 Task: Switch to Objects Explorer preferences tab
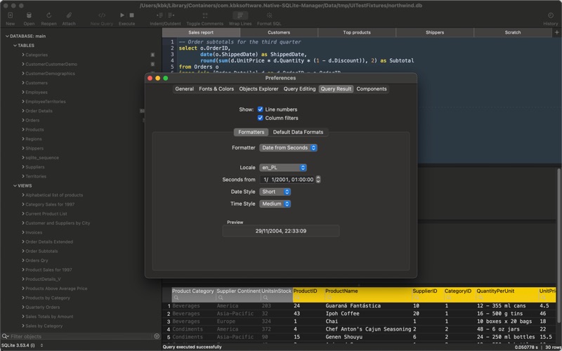click(x=259, y=89)
